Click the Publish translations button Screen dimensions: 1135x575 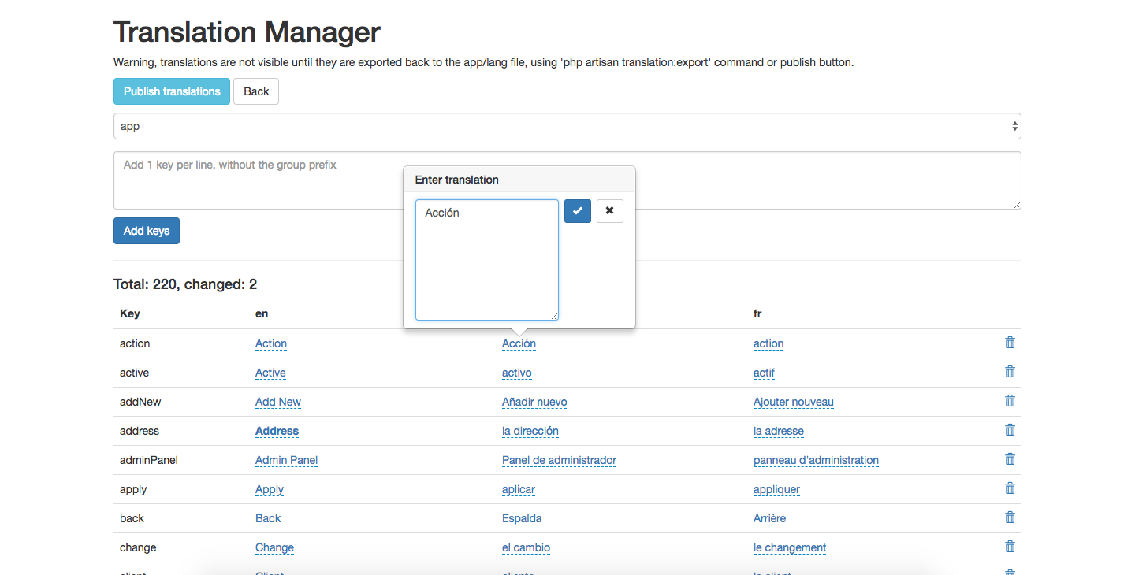(x=172, y=91)
